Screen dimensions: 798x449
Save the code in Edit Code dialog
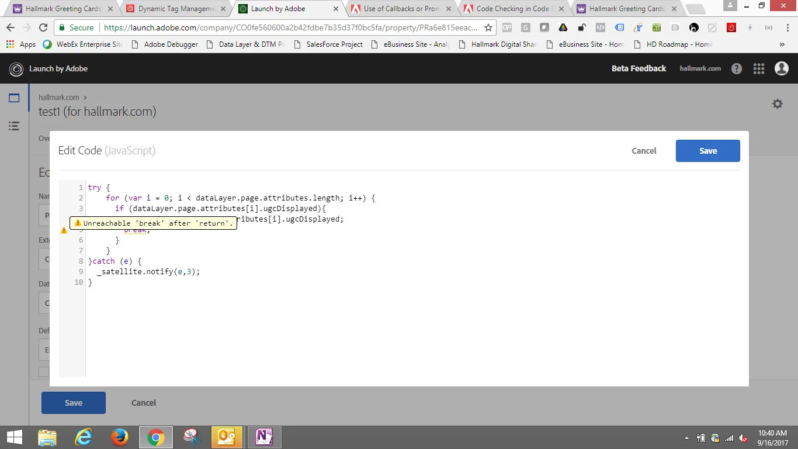point(708,151)
